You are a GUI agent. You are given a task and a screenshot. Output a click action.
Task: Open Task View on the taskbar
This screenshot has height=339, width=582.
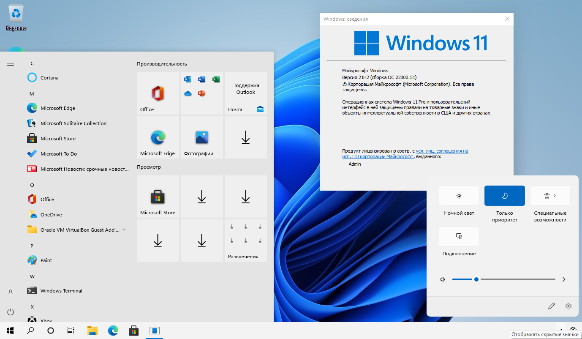pos(71,331)
